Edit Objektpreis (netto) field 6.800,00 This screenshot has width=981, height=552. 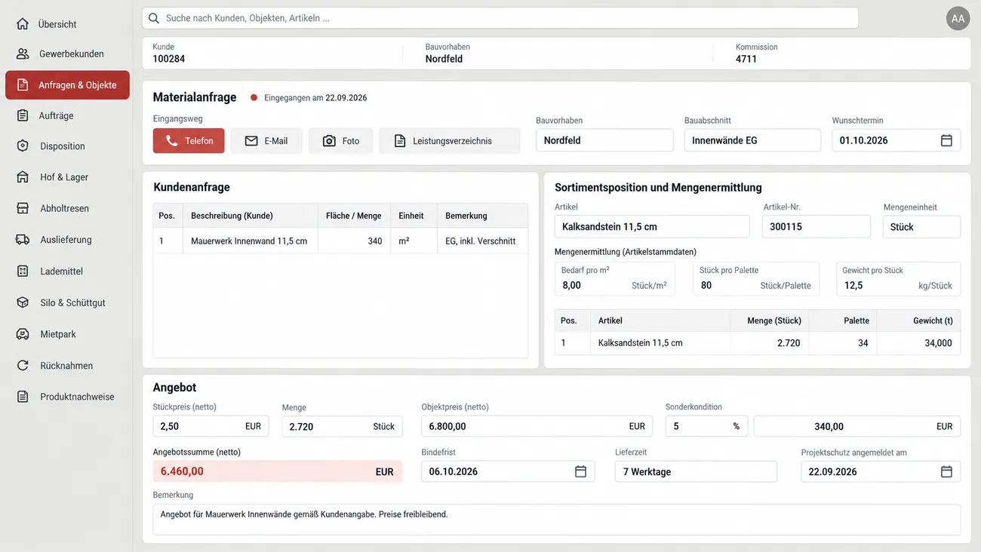click(x=537, y=426)
